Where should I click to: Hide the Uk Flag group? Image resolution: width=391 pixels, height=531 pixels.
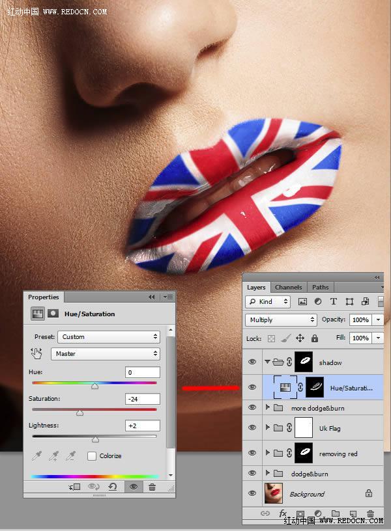pyautogui.click(x=252, y=428)
